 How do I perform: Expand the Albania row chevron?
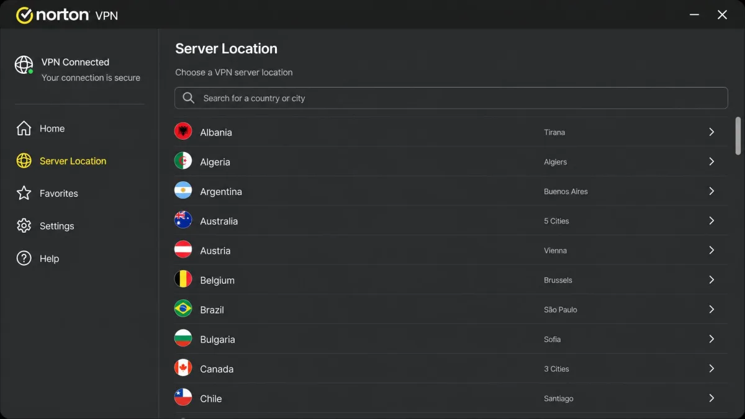pyautogui.click(x=711, y=132)
